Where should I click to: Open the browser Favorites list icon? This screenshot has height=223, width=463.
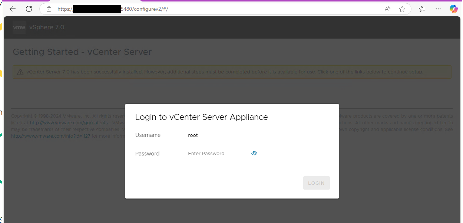click(422, 9)
